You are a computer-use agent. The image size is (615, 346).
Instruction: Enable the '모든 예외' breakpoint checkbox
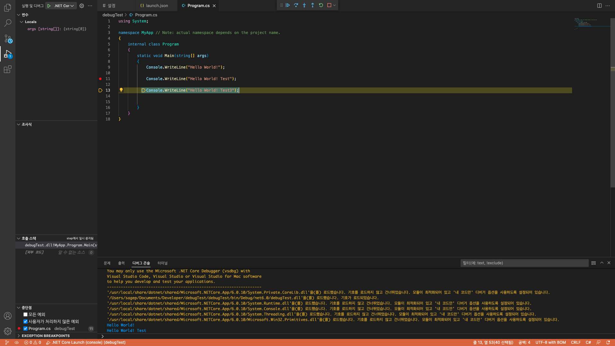point(25,314)
